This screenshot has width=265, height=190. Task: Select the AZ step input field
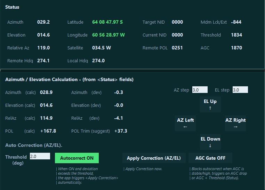(x=200, y=90)
